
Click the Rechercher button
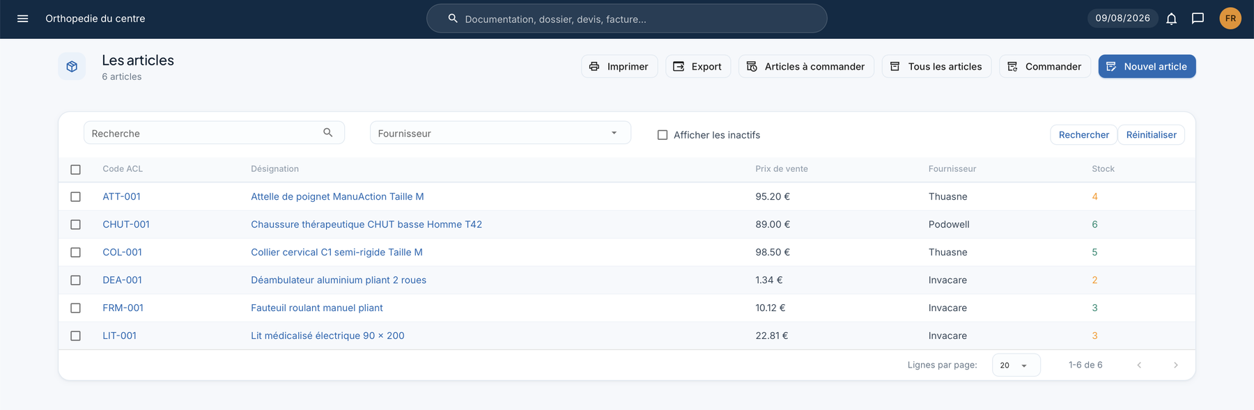click(1083, 134)
